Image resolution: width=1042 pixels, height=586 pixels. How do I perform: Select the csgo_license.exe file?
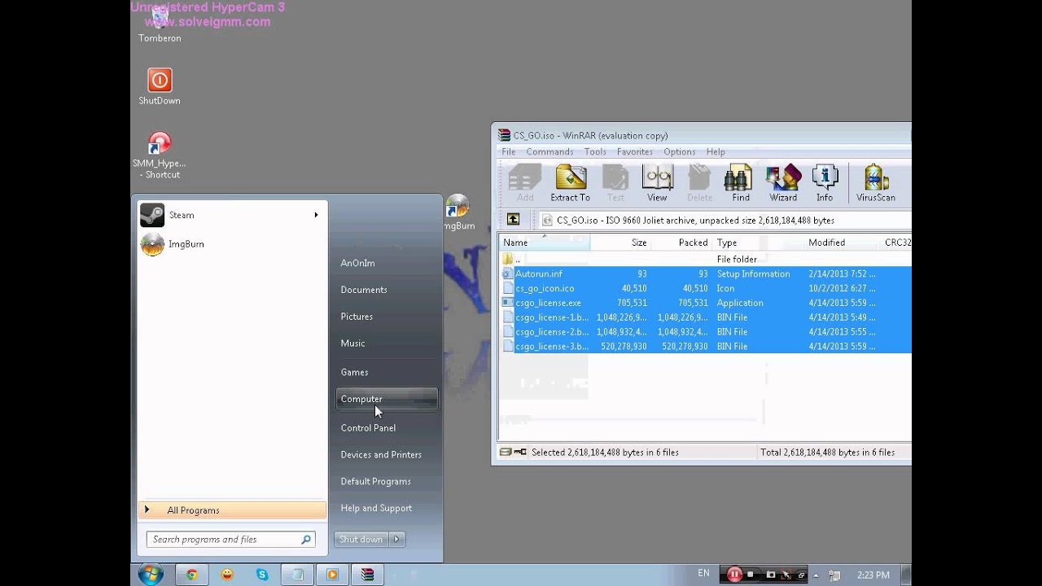[x=705, y=303]
